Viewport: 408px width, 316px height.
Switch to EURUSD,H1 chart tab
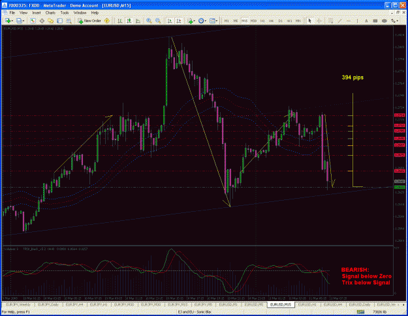click(307, 304)
